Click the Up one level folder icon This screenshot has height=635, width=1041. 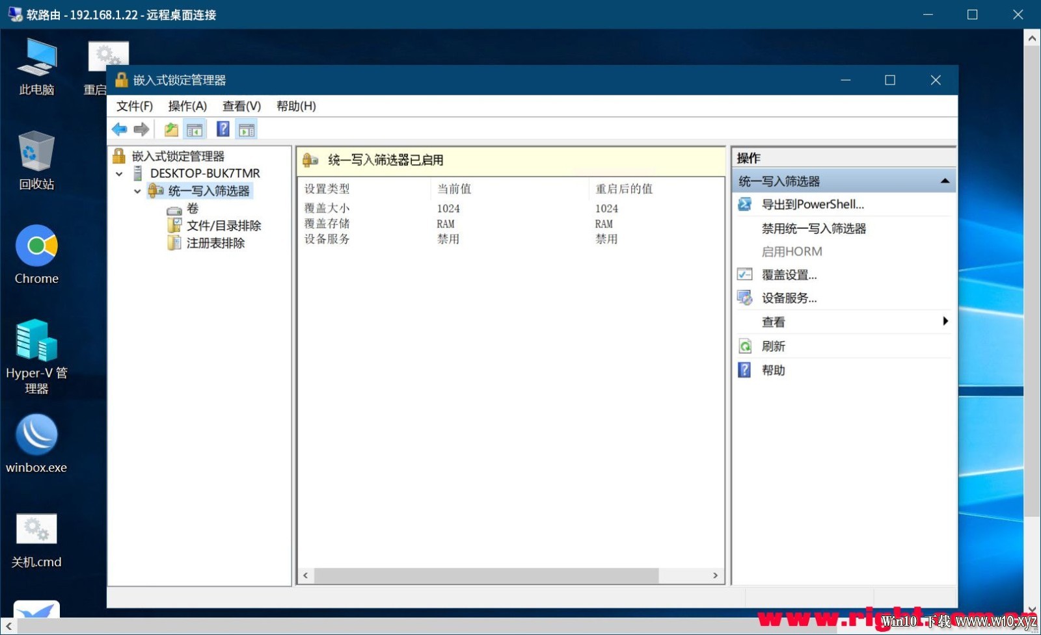coord(171,129)
